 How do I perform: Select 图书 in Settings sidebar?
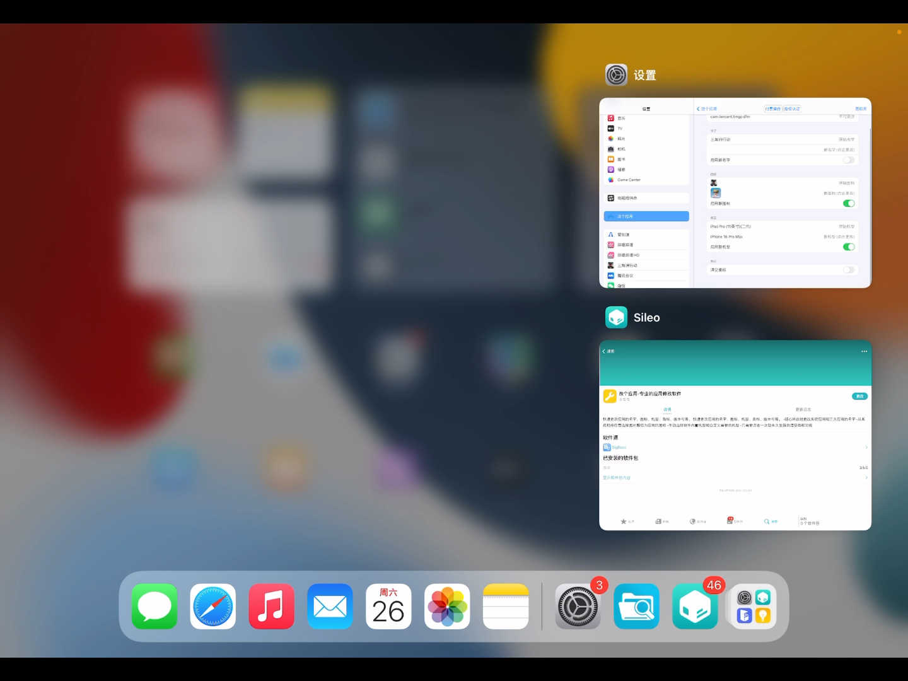point(646,160)
